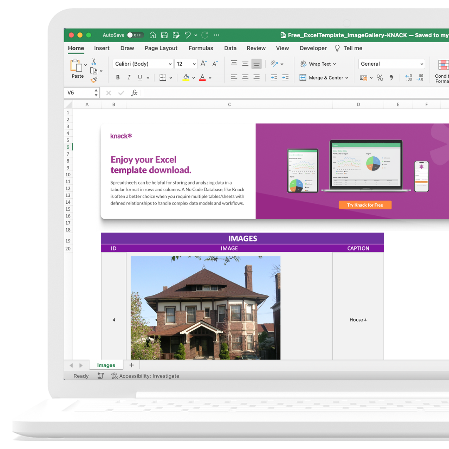Activate the Format Painter brush
This screenshot has width=449, height=449.
point(94,80)
